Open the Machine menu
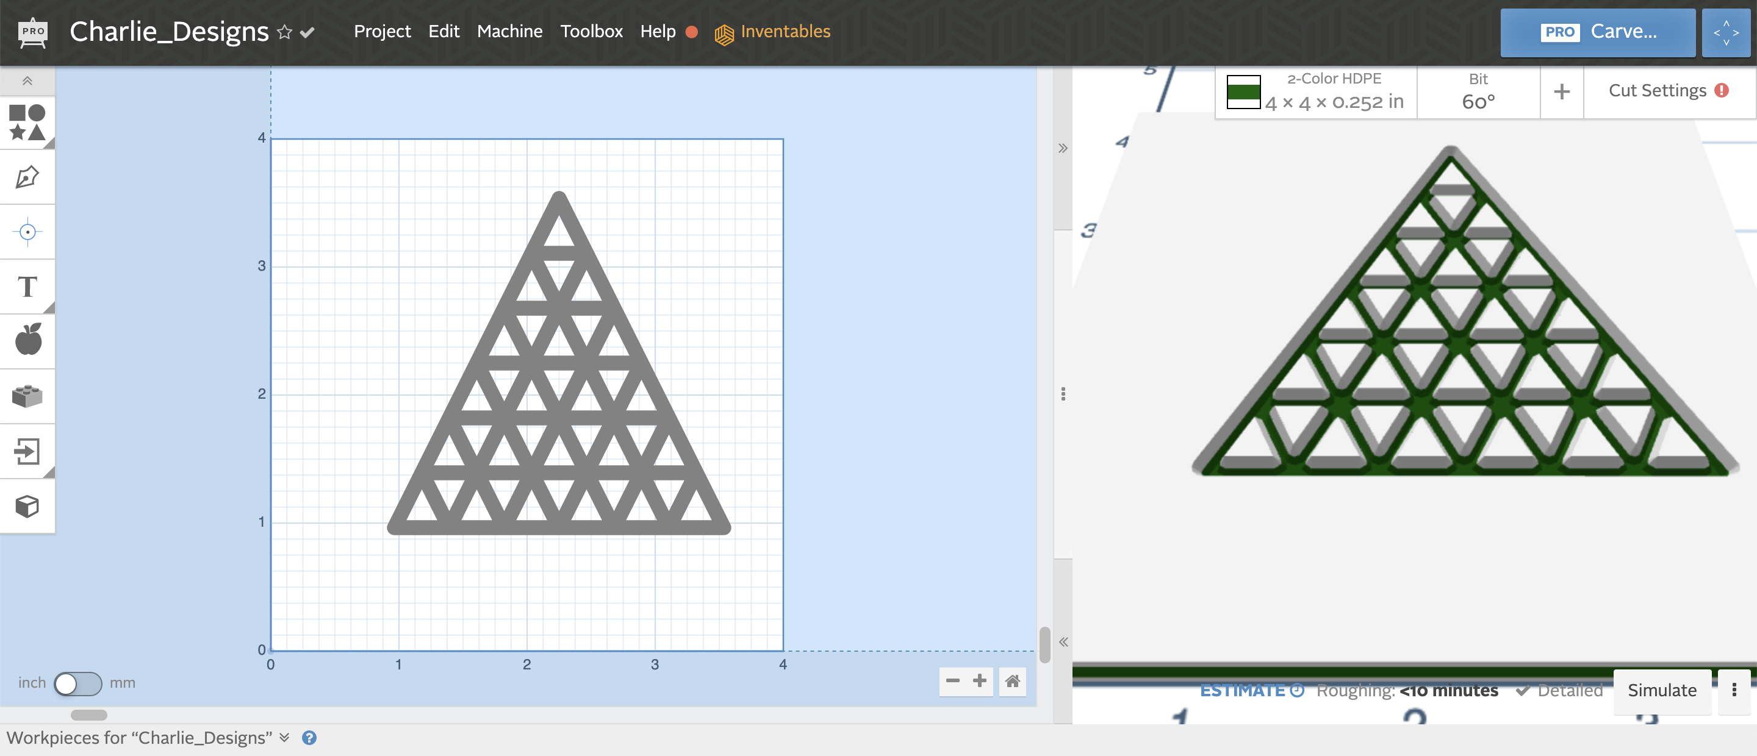The width and height of the screenshot is (1757, 756). click(509, 31)
